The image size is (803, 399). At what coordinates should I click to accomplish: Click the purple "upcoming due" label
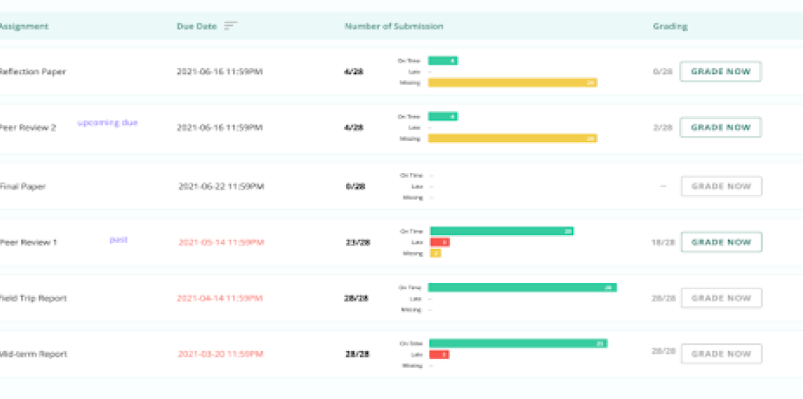click(107, 122)
